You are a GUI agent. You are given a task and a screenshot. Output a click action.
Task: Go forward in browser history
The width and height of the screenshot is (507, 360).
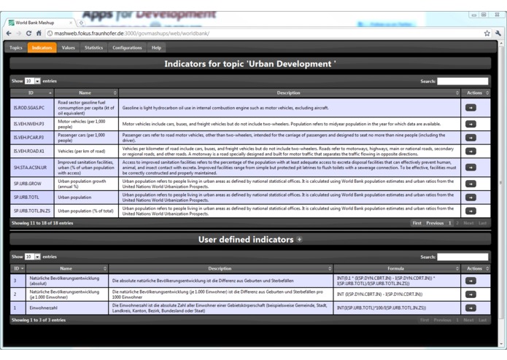19,34
